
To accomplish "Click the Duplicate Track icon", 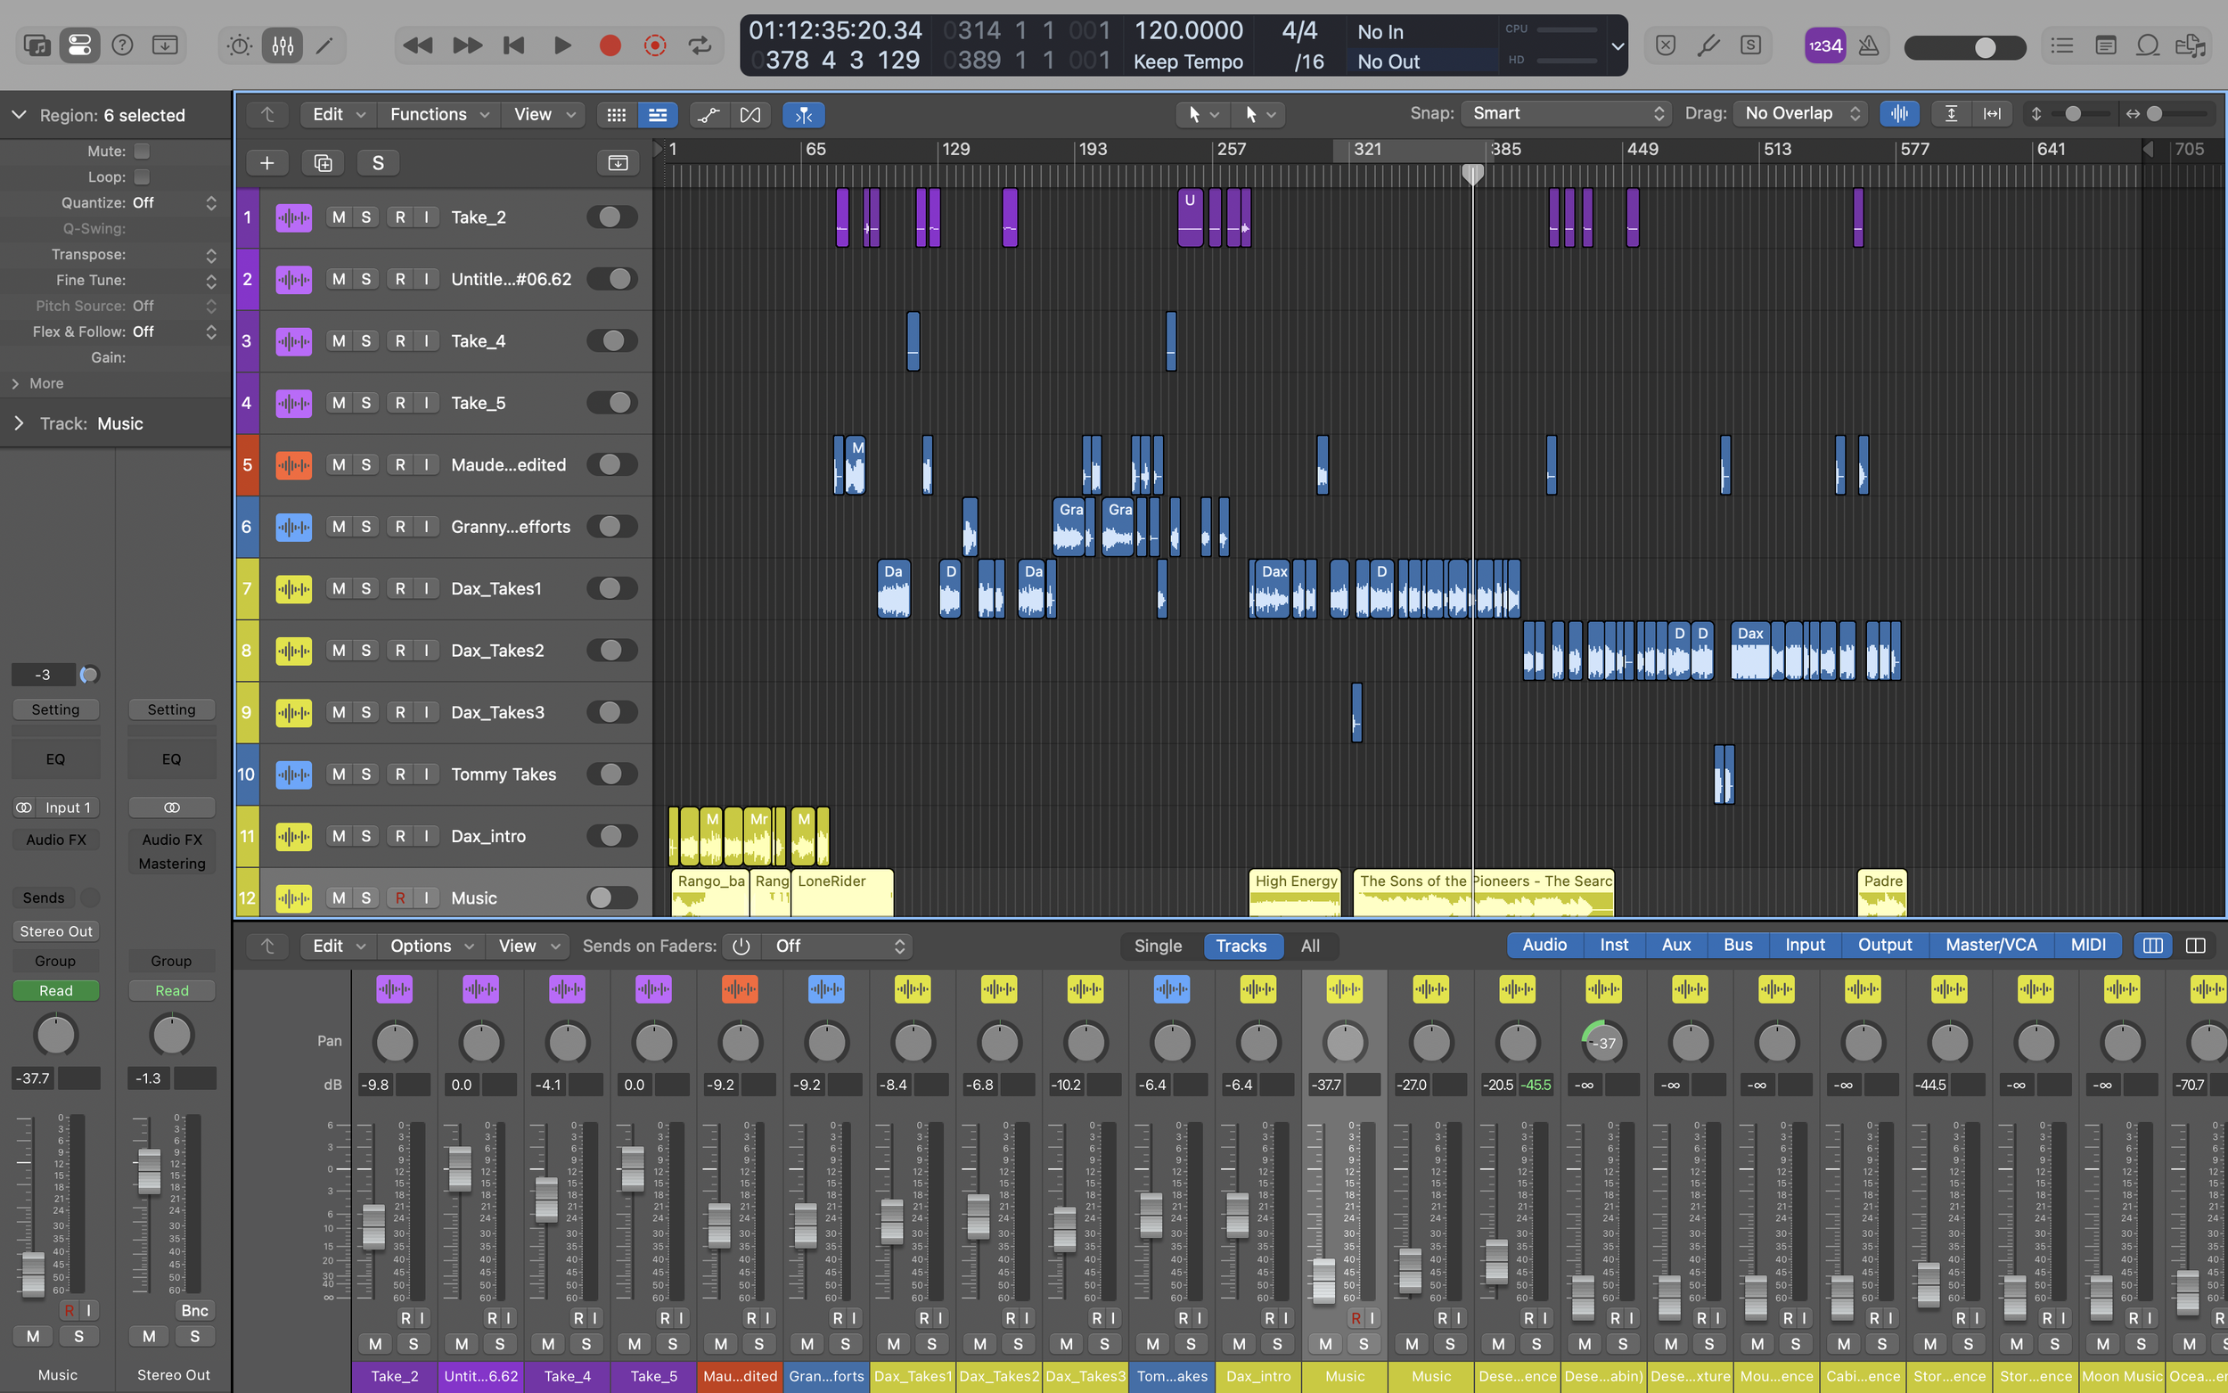I will [323, 163].
